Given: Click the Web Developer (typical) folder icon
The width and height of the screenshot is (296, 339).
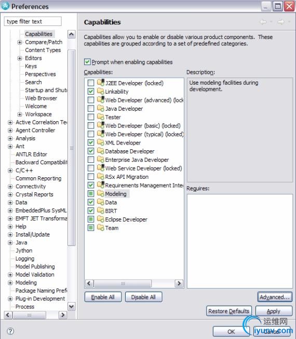Looking at the screenshot, I should coord(101,134).
